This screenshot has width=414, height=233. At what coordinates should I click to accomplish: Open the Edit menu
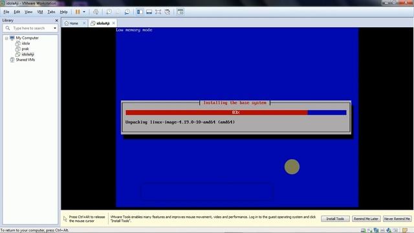pyautogui.click(x=17, y=12)
